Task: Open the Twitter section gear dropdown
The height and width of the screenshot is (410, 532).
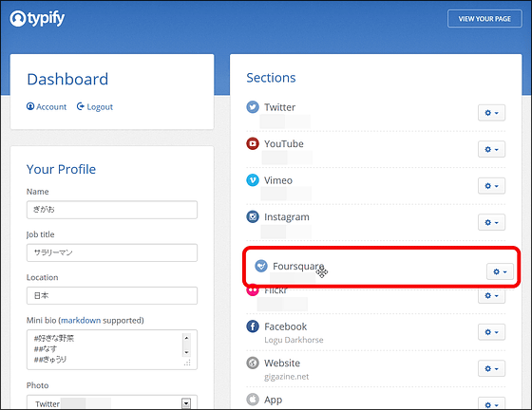Action: (x=491, y=113)
